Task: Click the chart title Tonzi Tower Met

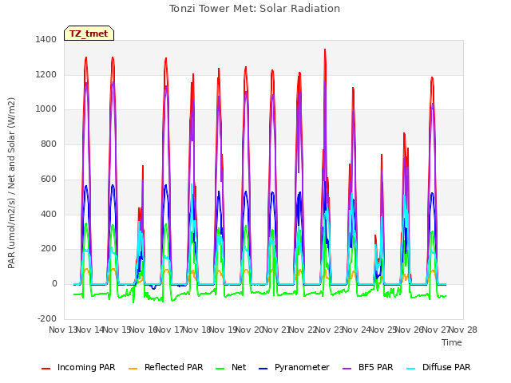Action: [x=255, y=9]
